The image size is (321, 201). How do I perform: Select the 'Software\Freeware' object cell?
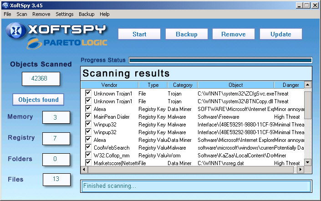[219, 117]
